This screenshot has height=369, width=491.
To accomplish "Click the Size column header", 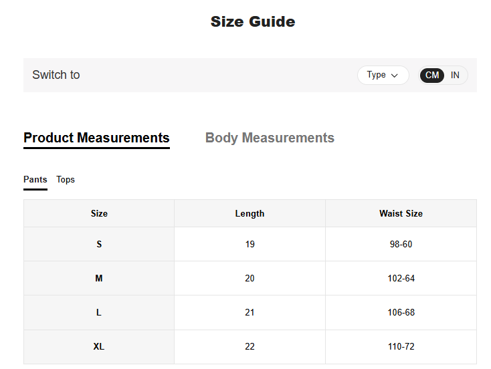I will coord(99,213).
